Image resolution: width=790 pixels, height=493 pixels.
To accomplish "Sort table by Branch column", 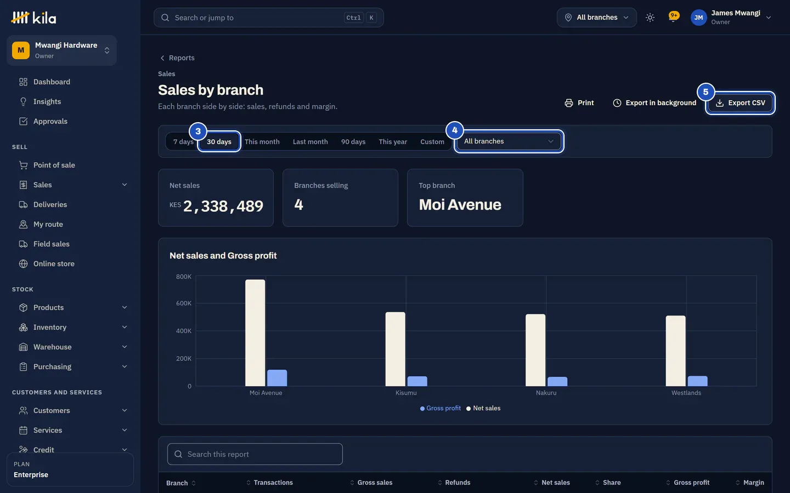I will click(x=181, y=483).
